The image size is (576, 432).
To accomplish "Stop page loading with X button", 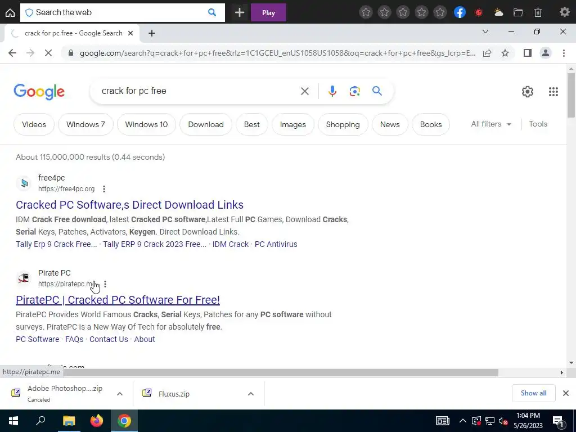I will click(48, 53).
